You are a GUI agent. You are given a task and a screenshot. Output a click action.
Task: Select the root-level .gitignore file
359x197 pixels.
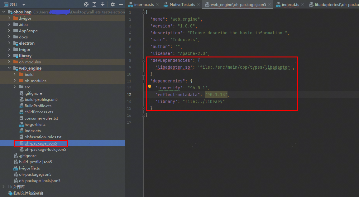coord(28,156)
